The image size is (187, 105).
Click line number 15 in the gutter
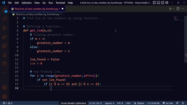click(17, 76)
